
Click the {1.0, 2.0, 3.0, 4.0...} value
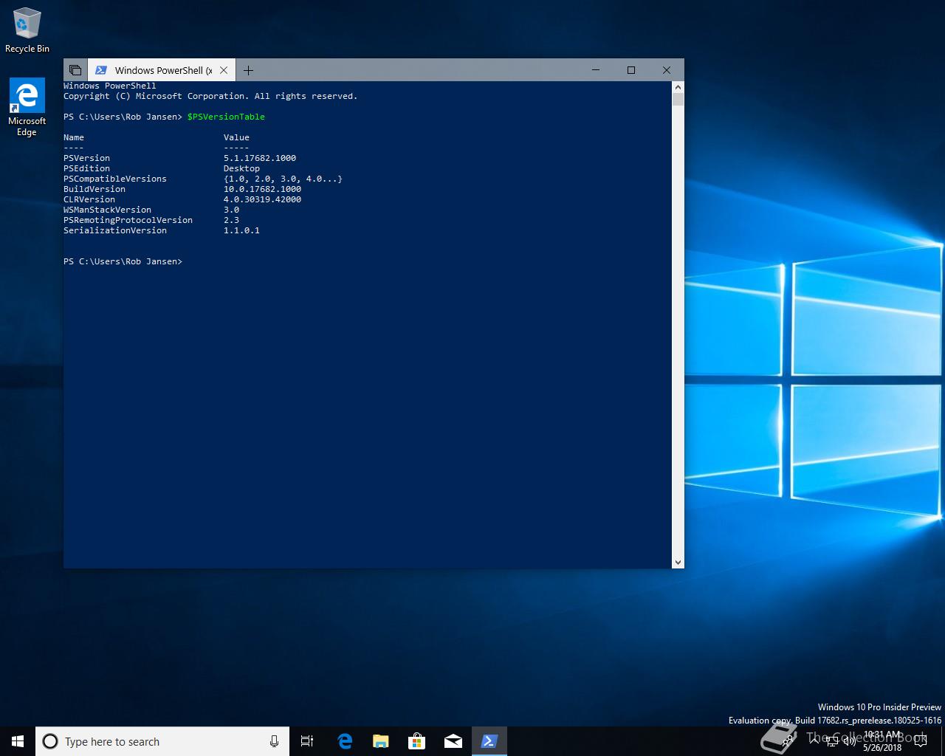click(x=283, y=179)
